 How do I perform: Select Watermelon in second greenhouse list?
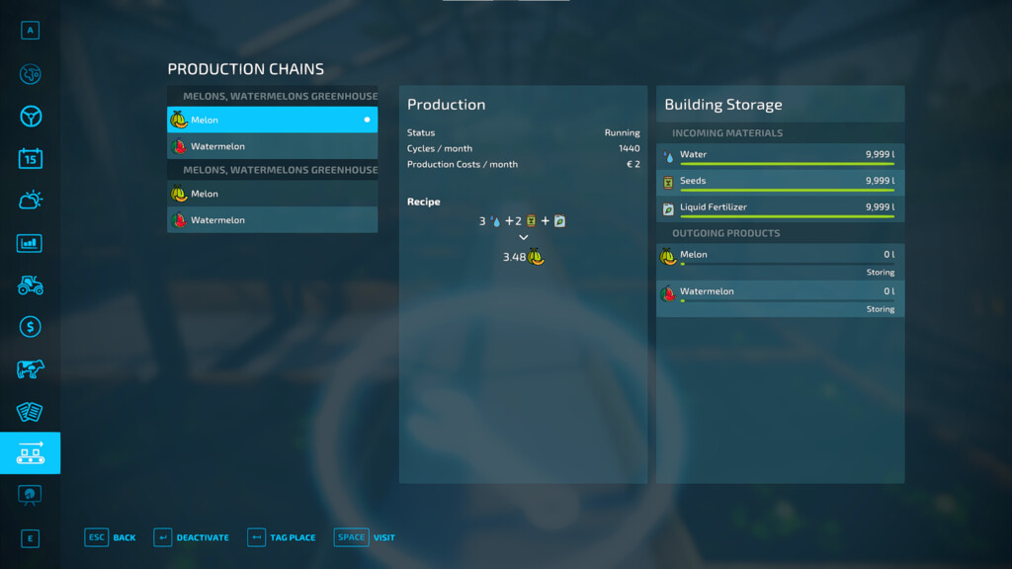(x=273, y=220)
